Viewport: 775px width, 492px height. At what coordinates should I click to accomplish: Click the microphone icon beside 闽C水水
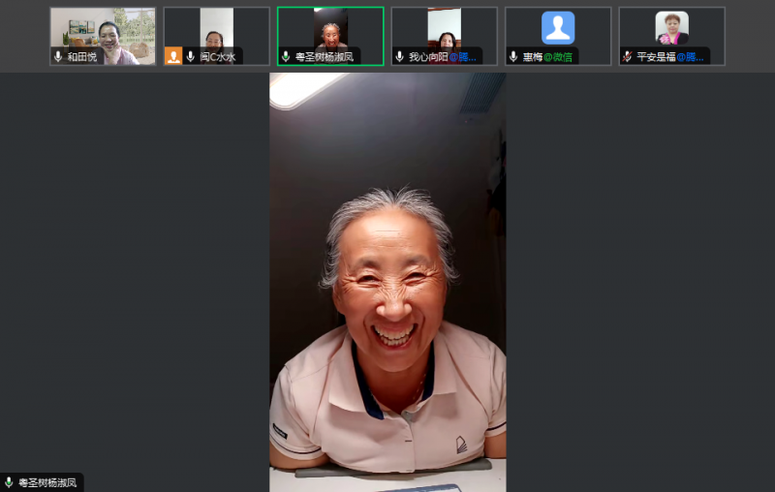pos(190,57)
